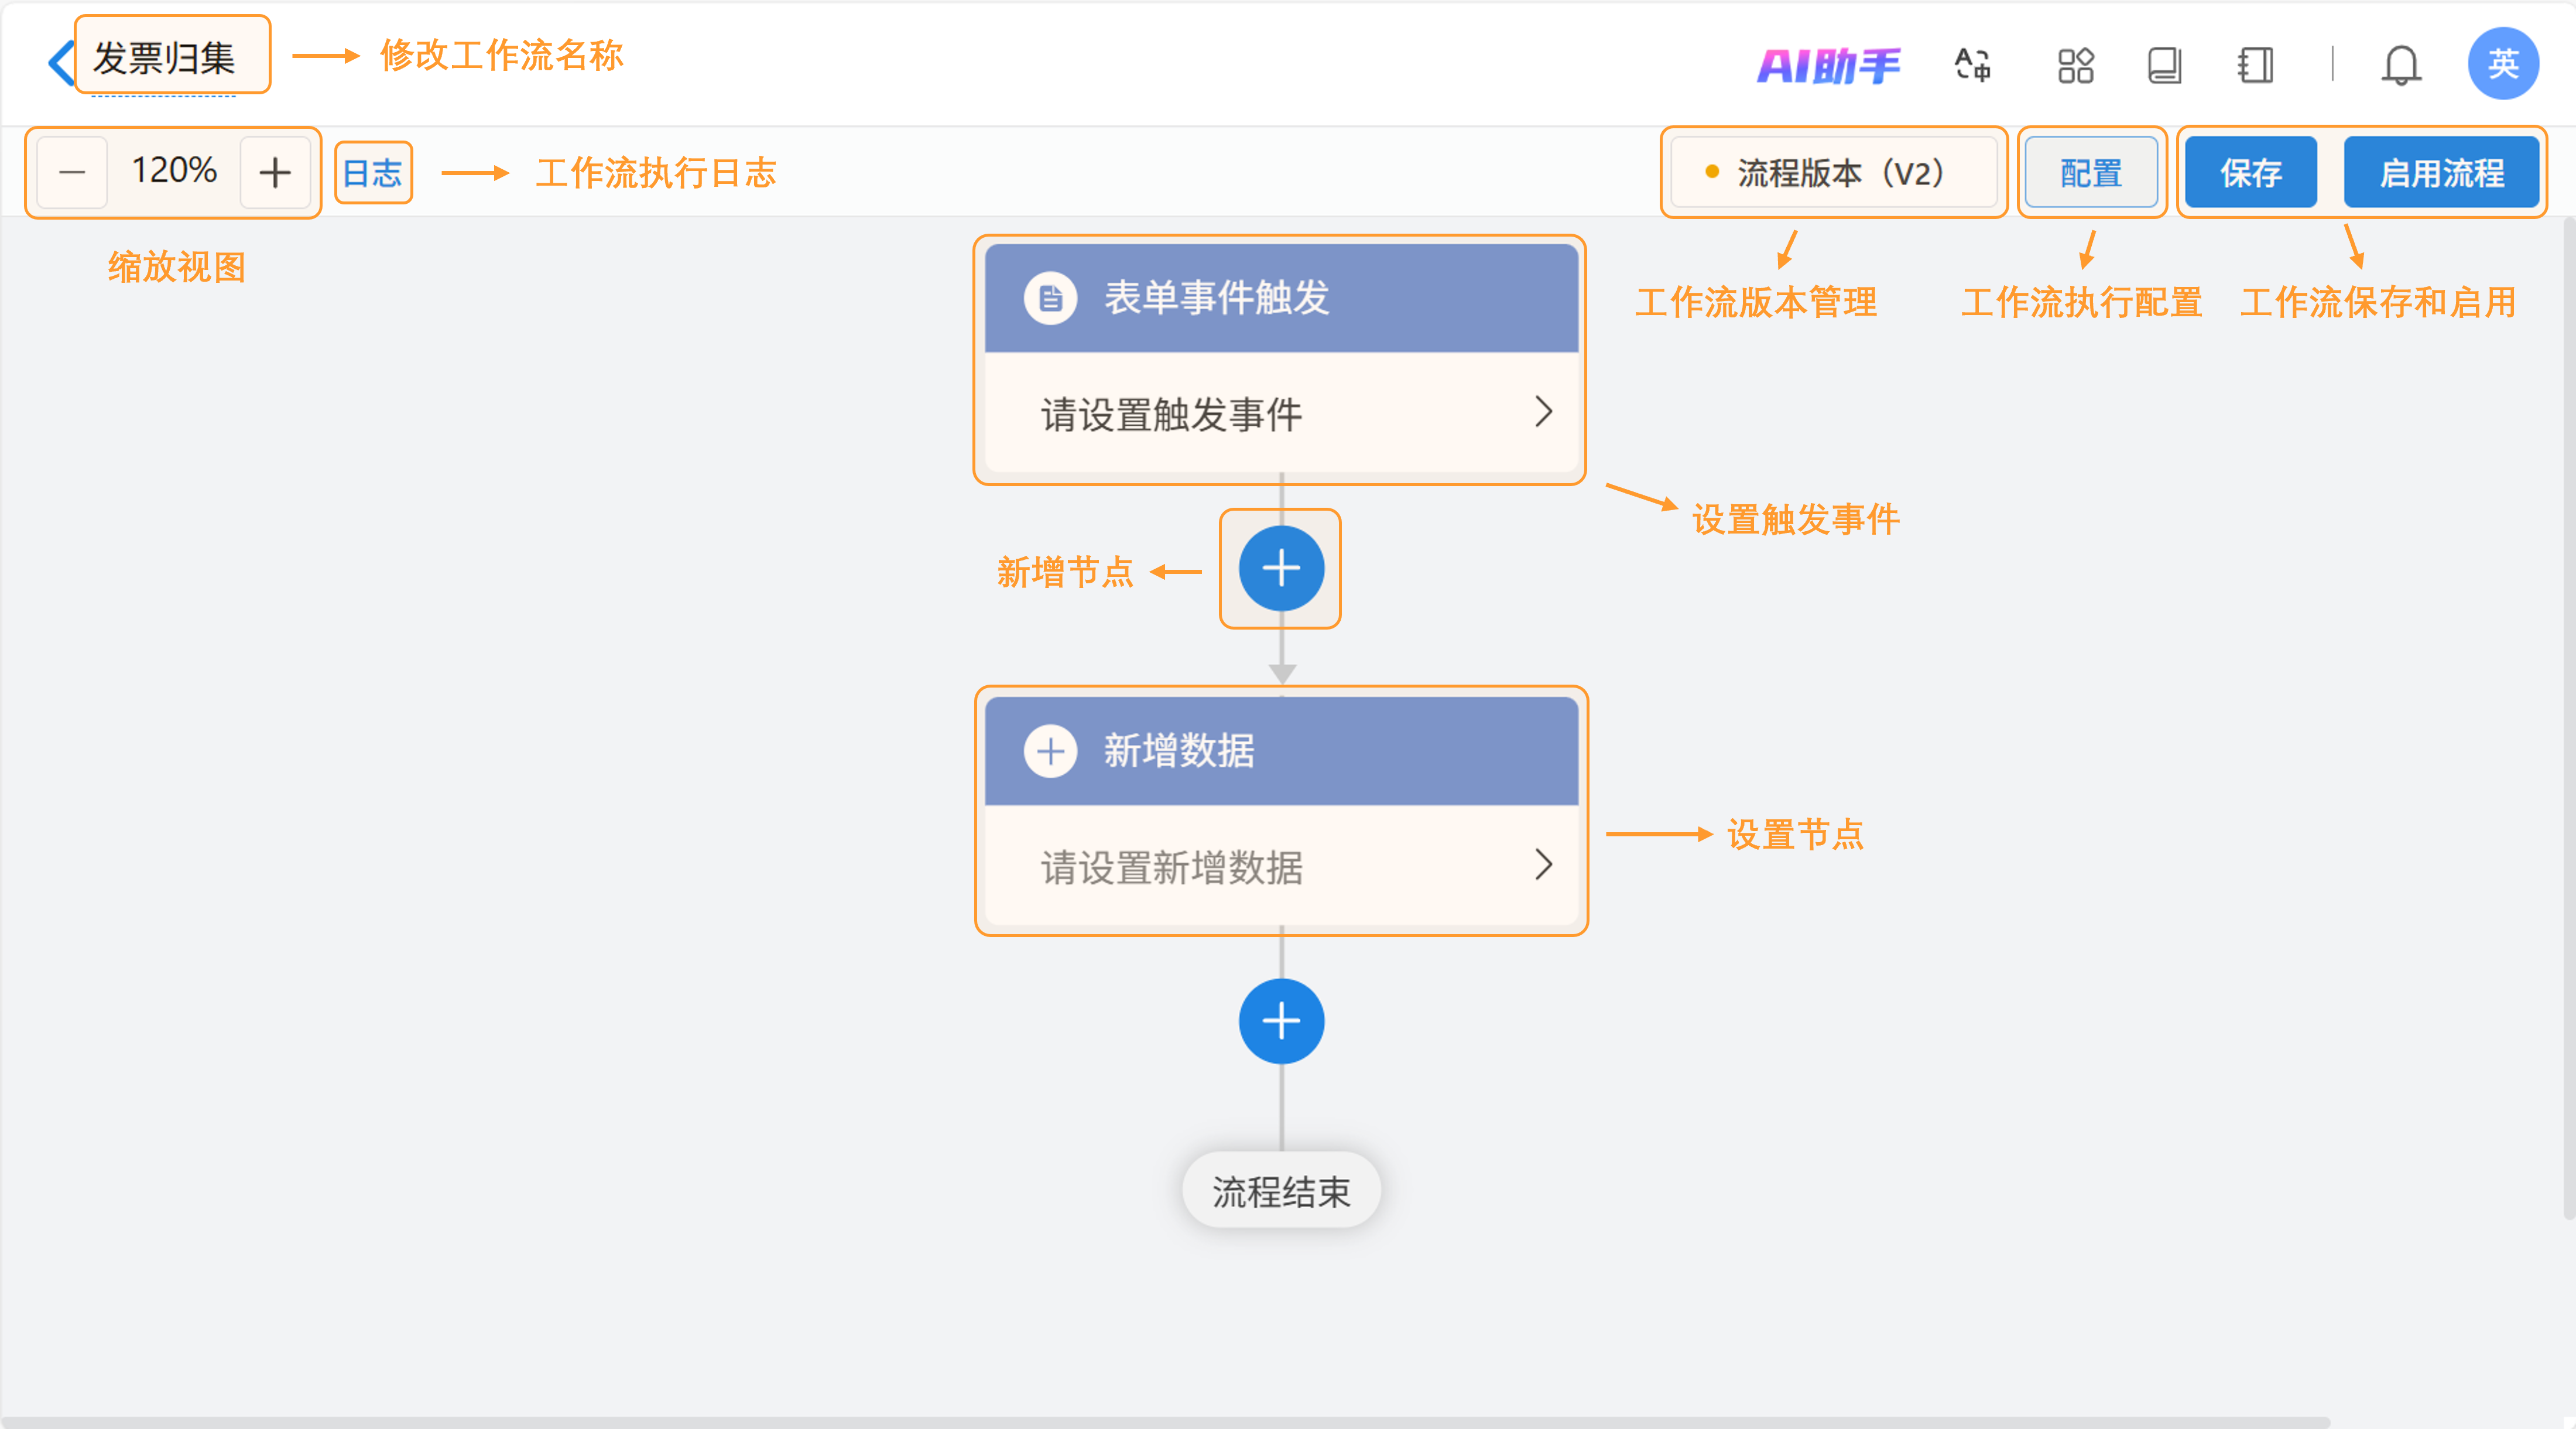
Task: Open the book documentation icon
Action: click(x=2164, y=66)
